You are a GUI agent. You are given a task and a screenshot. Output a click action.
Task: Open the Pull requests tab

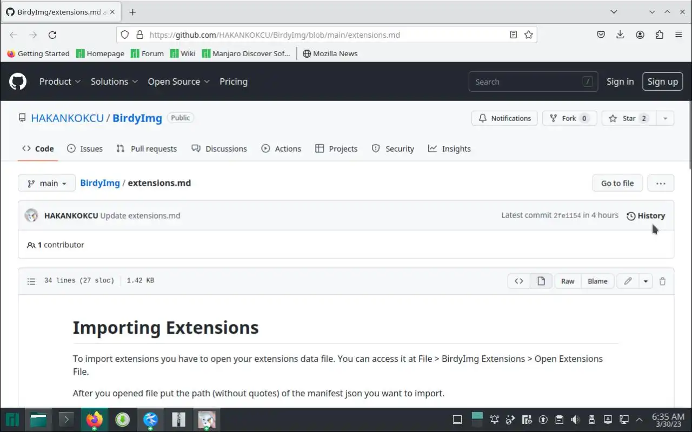(x=147, y=148)
